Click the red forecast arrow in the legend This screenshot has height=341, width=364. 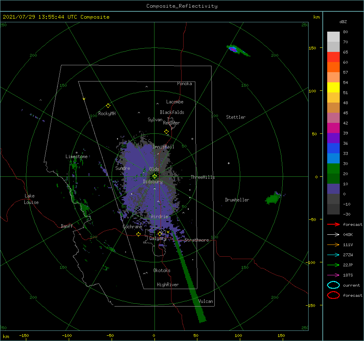(333, 224)
